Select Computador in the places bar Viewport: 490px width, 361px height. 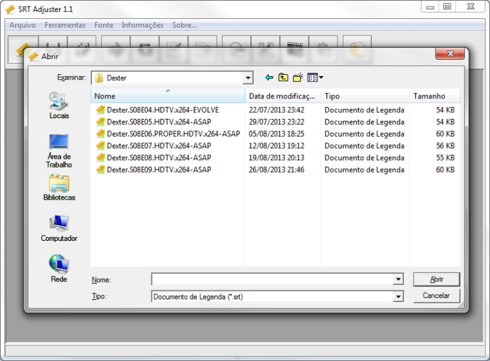58,228
